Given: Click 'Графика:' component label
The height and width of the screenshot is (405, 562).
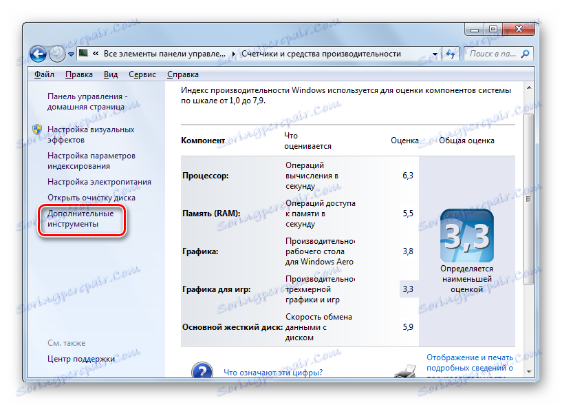Looking at the screenshot, I should [200, 251].
